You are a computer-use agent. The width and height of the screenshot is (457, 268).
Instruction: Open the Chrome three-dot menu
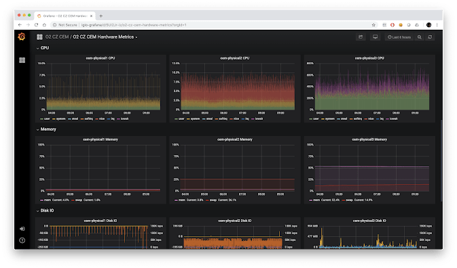coord(437,25)
